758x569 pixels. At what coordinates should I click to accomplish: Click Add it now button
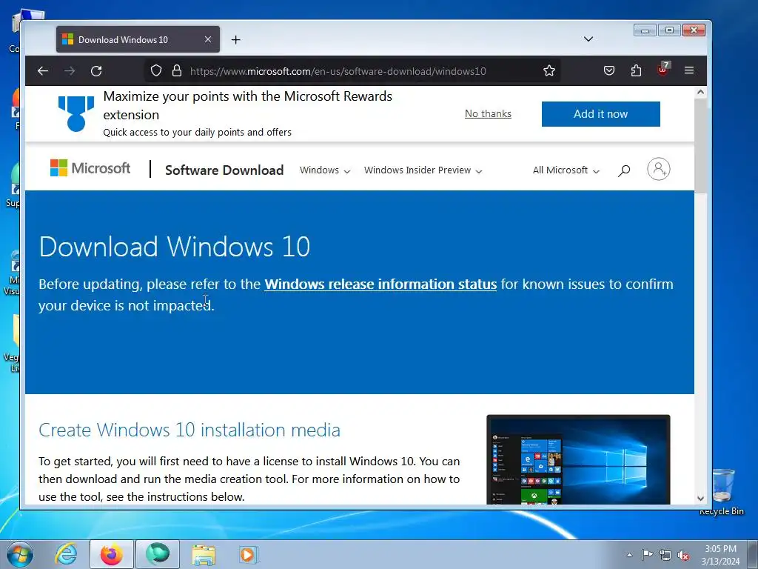click(x=601, y=114)
